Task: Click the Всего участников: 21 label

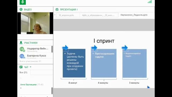Action: point(30,61)
